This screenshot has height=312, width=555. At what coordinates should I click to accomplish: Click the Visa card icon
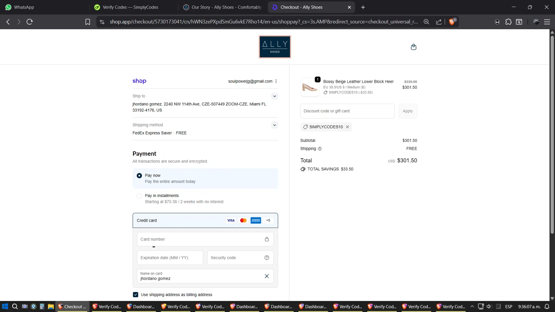[231, 220]
